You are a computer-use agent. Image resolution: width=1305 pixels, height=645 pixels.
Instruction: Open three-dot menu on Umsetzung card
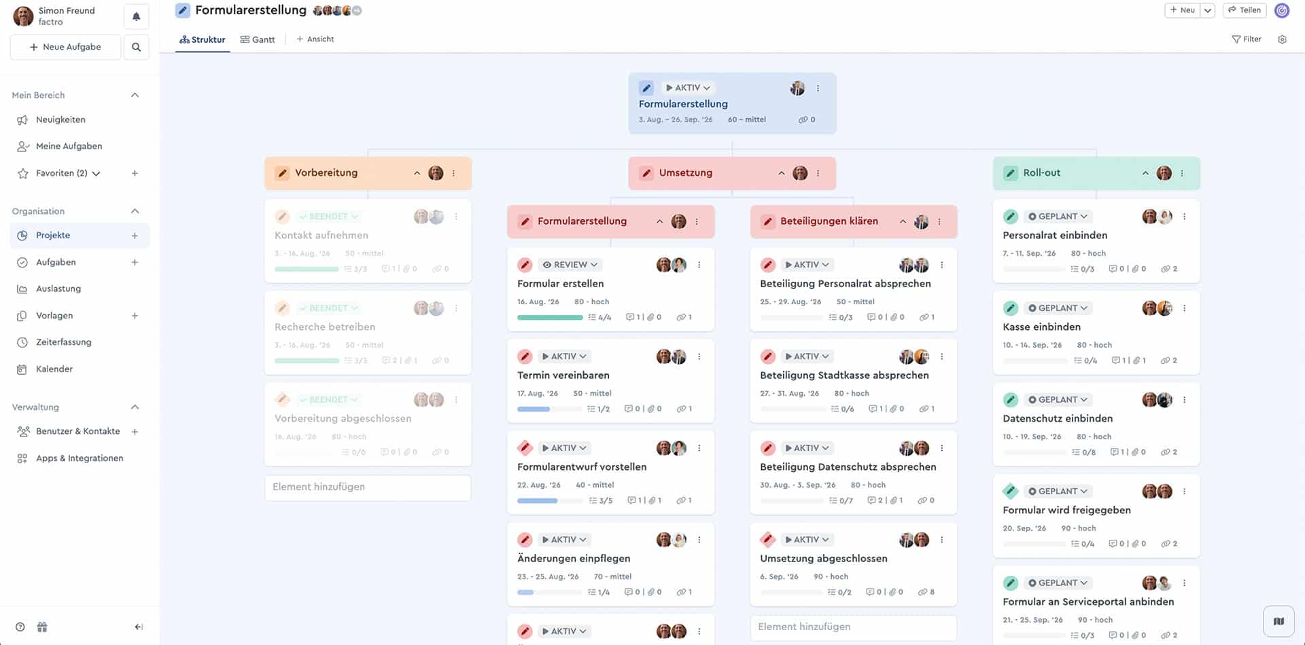818,173
